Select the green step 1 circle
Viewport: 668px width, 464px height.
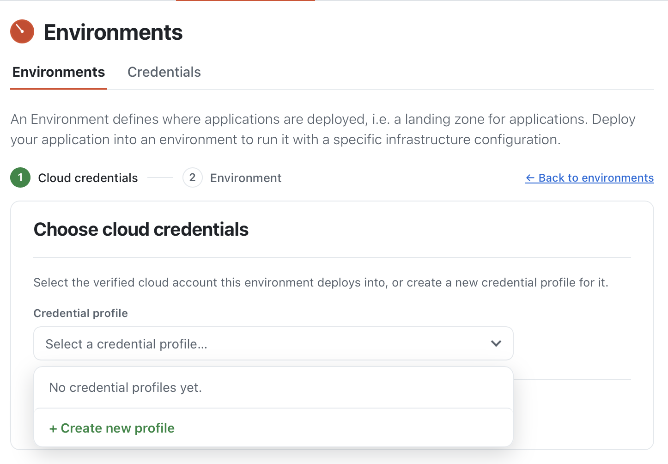[x=20, y=177]
